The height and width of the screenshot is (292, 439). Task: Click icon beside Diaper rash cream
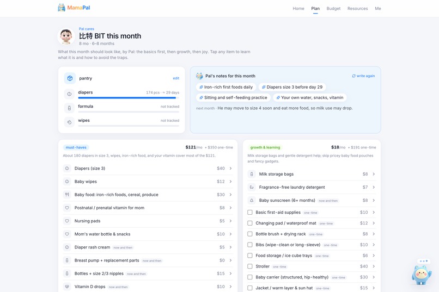pyautogui.click(x=67, y=247)
